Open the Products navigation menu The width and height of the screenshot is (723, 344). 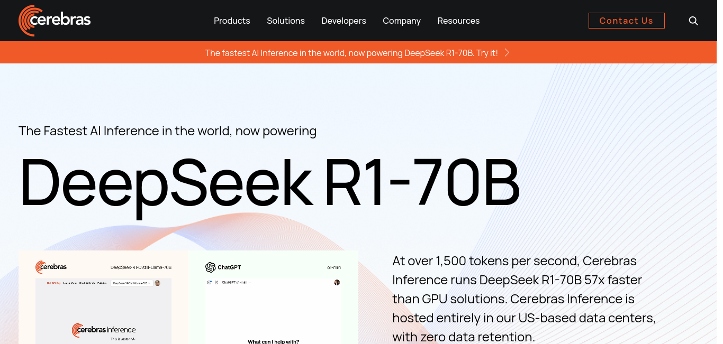click(x=232, y=21)
